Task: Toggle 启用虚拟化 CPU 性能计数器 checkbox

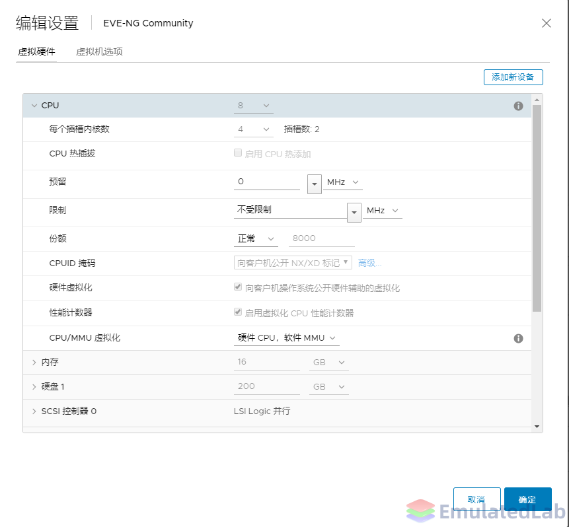Action: coord(238,312)
